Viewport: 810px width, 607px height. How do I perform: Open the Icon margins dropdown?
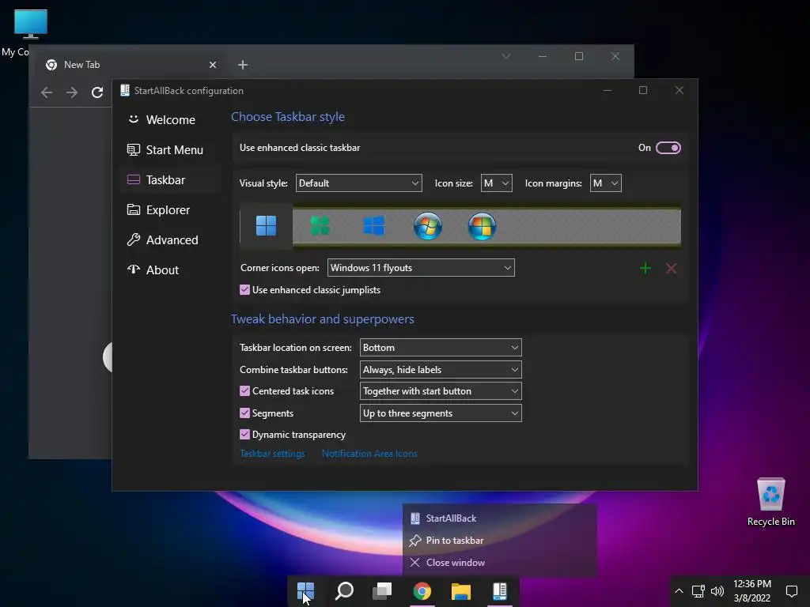click(x=605, y=183)
